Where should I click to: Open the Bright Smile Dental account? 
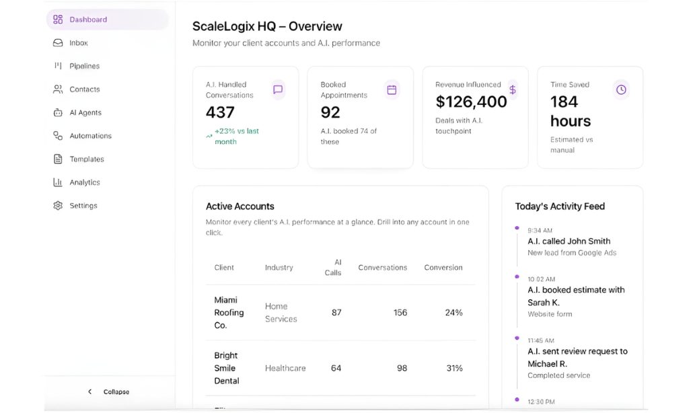pos(226,368)
